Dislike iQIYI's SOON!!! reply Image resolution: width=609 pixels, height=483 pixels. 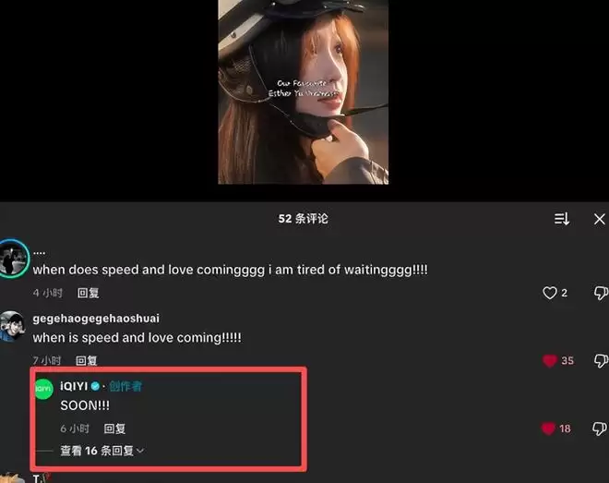[x=599, y=429]
